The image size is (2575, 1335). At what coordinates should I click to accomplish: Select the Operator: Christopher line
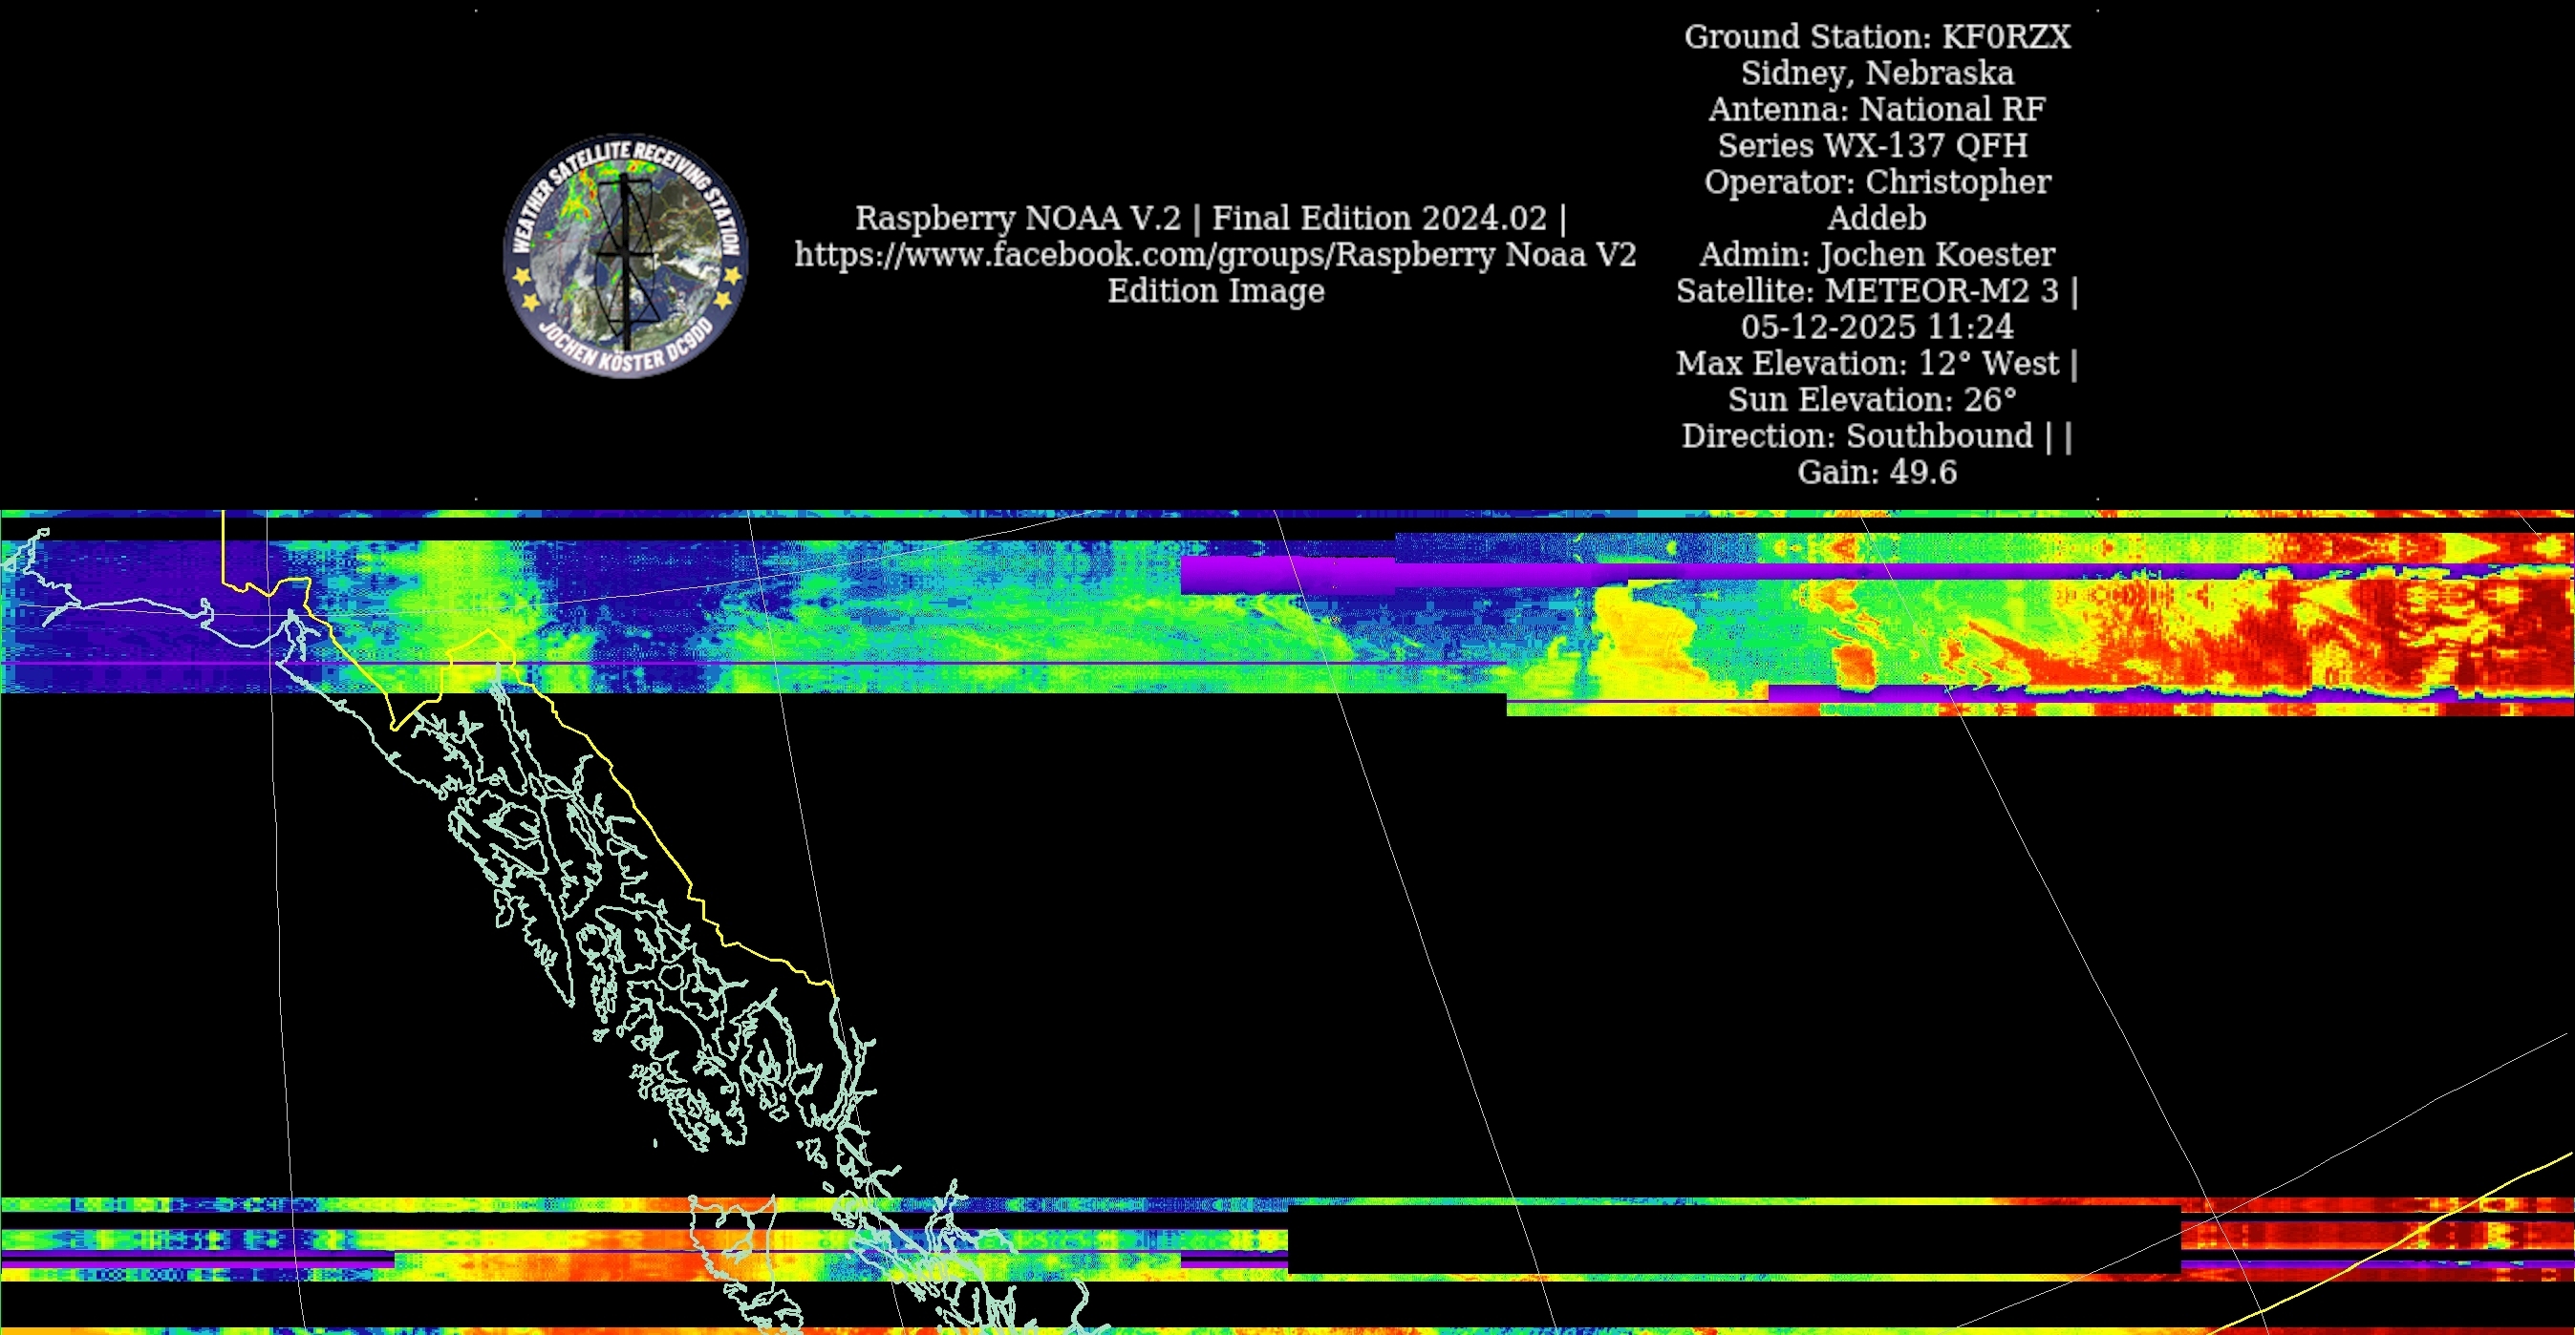tap(1877, 181)
